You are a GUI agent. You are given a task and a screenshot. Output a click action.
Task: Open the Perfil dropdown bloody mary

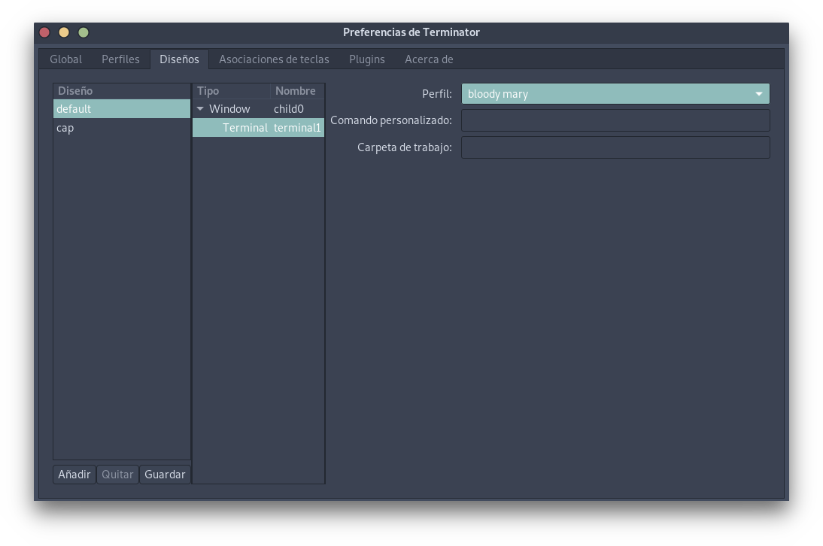point(615,94)
